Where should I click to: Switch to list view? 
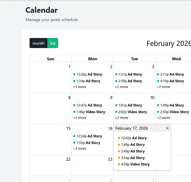click(53, 43)
